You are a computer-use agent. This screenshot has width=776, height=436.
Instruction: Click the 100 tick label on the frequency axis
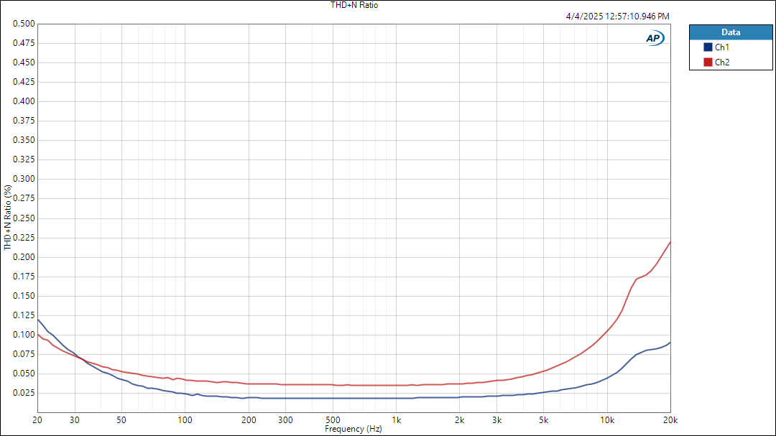click(x=185, y=419)
